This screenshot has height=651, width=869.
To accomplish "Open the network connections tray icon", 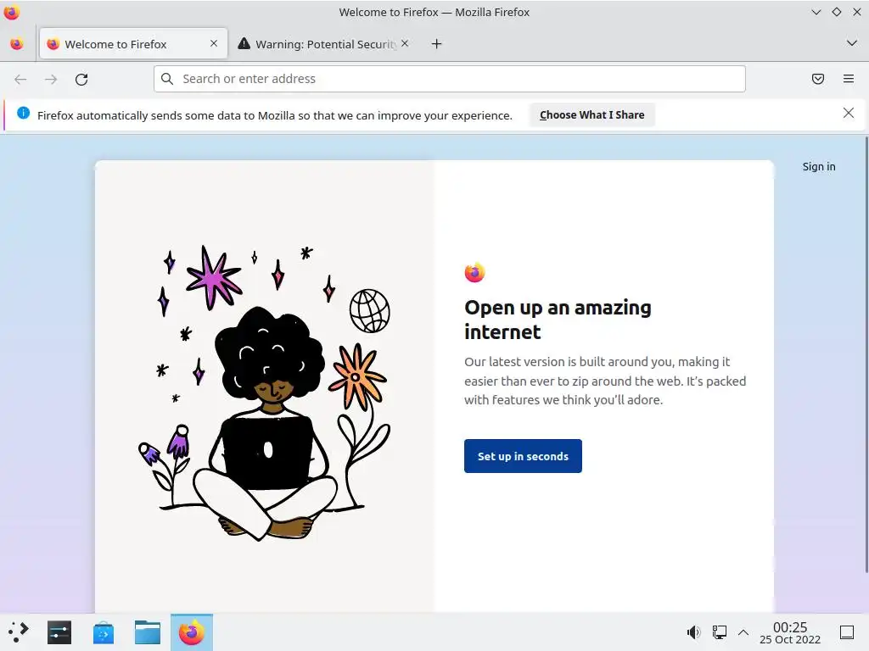I will (x=720, y=632).
